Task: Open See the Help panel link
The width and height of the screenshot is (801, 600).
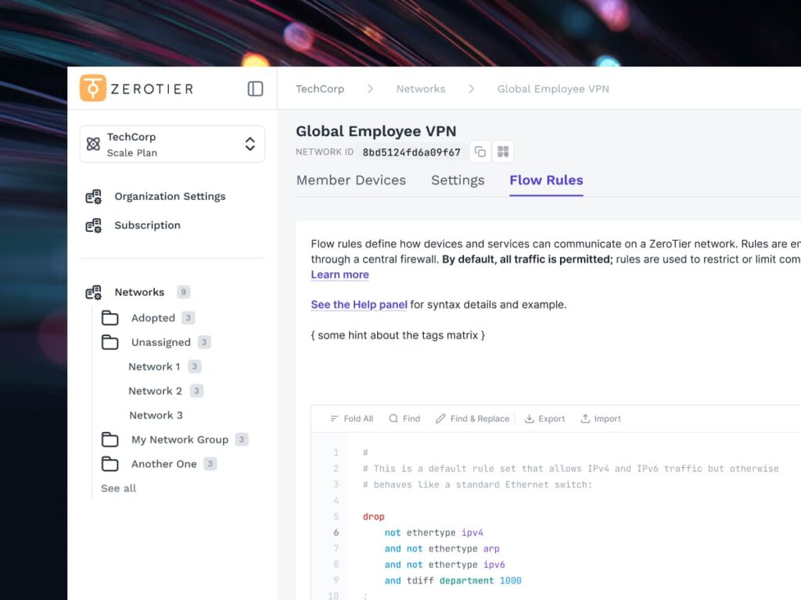Action: tap(359, 305)
